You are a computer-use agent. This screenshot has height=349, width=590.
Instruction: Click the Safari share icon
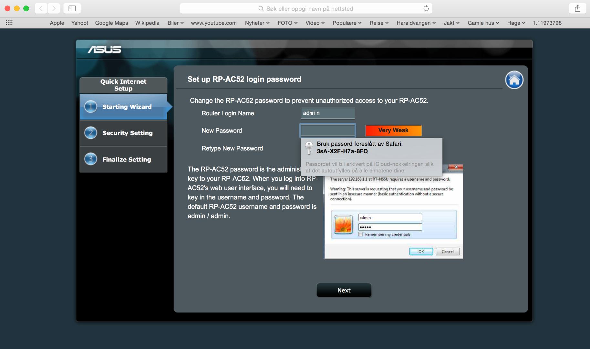577,8
